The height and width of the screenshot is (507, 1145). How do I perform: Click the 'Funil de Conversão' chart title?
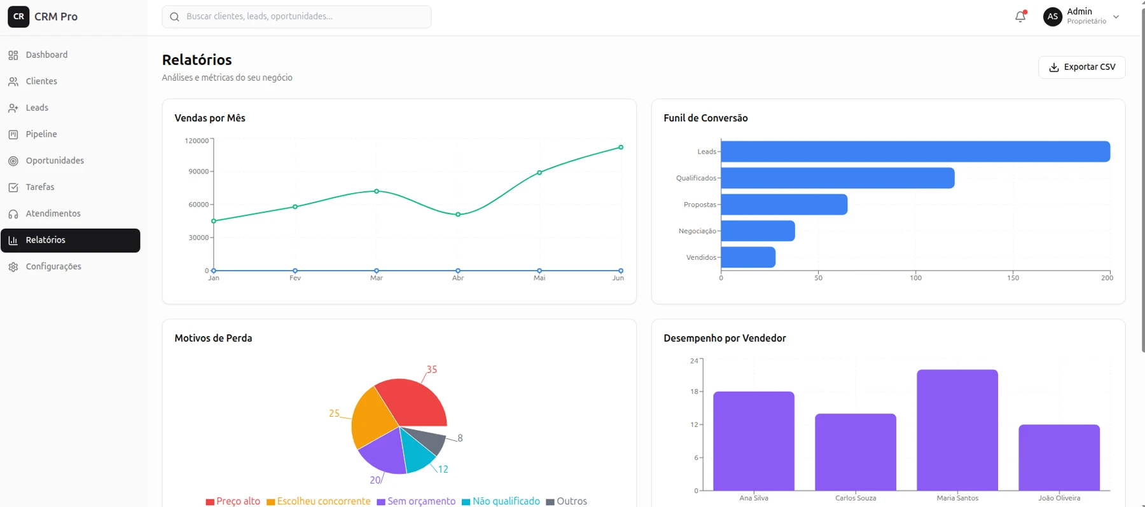[705, 118]
